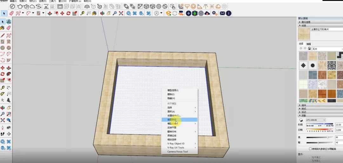The height and width of the screenshot is (163, 343).
Task: Go to the materials home icon
Action: (309, 48)
